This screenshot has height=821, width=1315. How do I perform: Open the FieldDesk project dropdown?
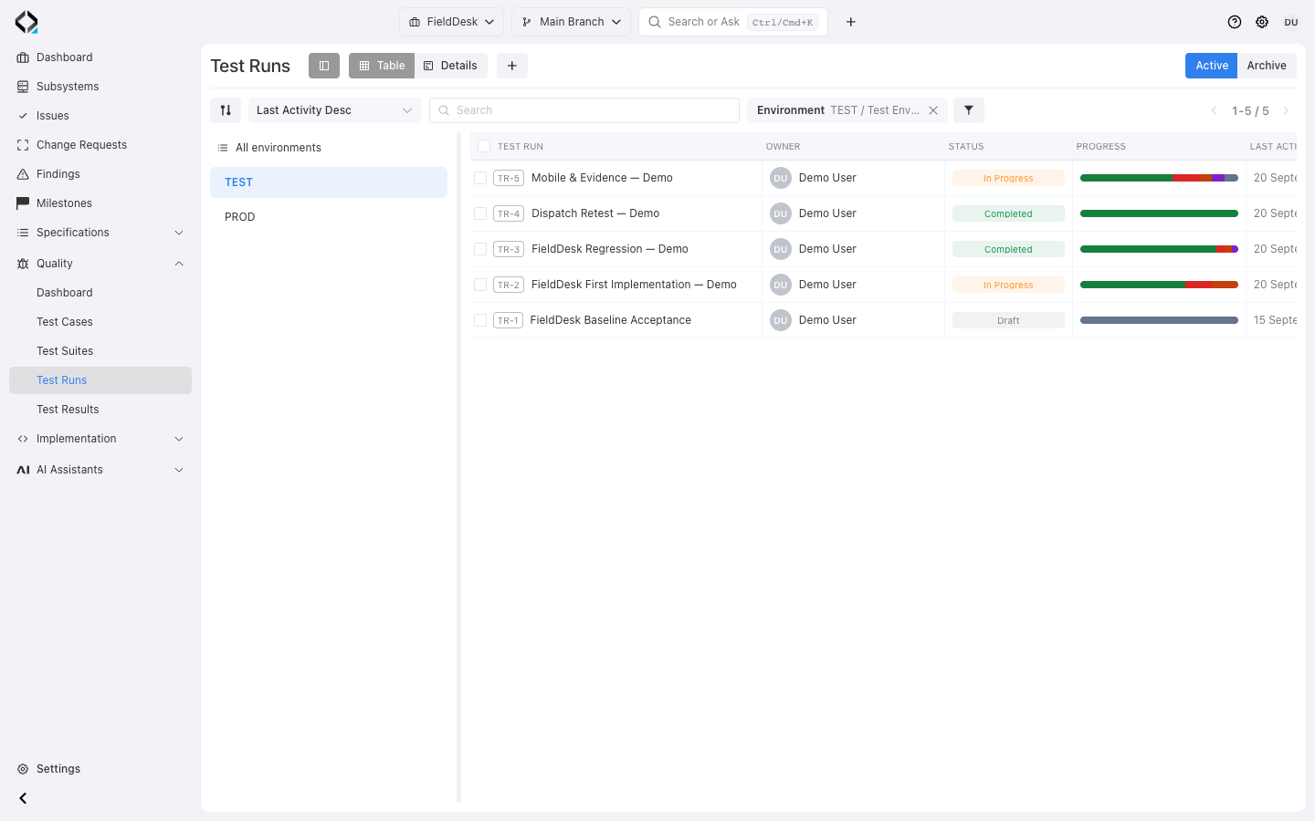pos(451,22)
